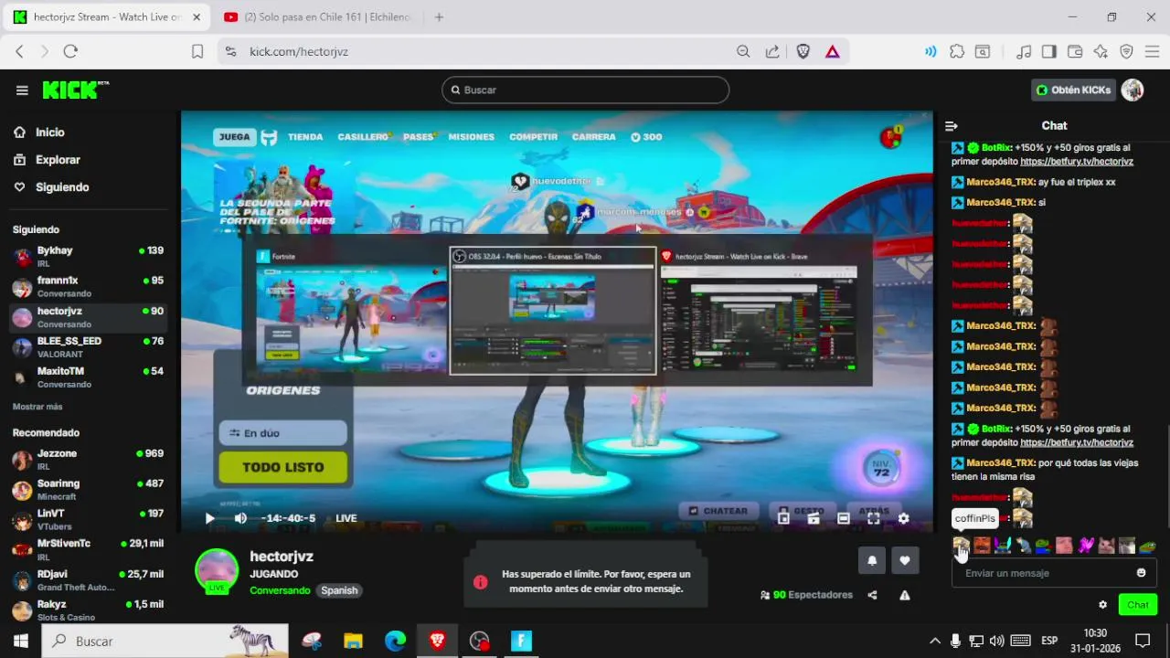Switch to the YouTube Solo pasa en Chile tab
The height and width of the screenshot is (658, 1170).
pos(319,17)
